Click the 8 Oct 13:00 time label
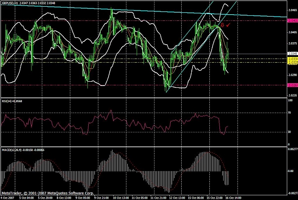This screenshot has height=200, width=298. pos(64,198)
